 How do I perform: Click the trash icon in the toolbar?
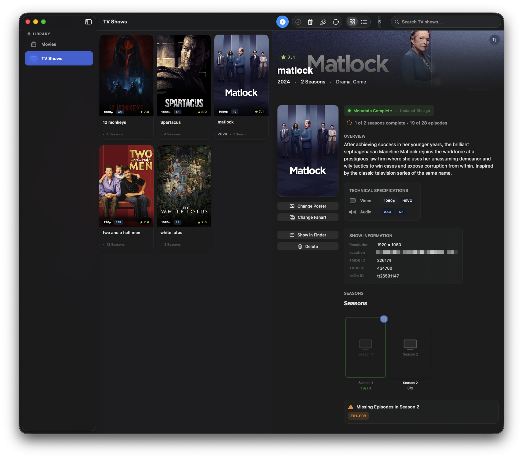point(310,22)
